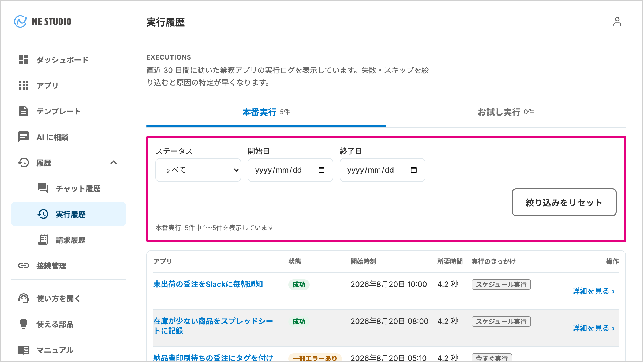This screenshot has height=362, width=643.
Task: Click 詳細を見る for the 08:00 execution
Action: (x=593, y=328)
